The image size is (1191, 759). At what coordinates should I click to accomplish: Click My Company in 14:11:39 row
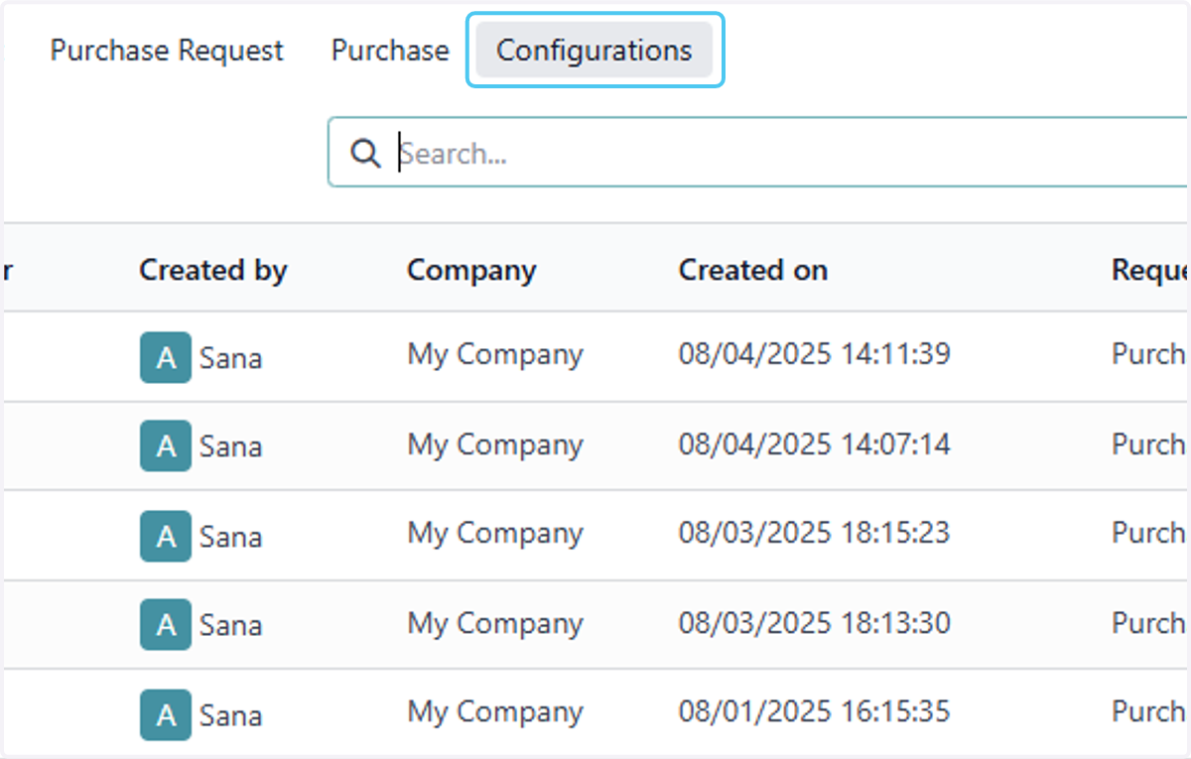pyautogui.click(x=495, y=355)
